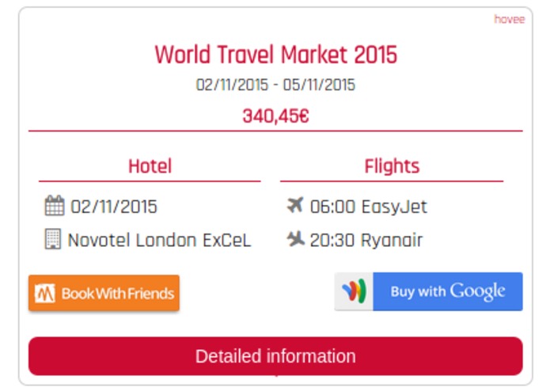550x391 pixels.
Task: Click the total price 340,45€
Action: [x=275, y=116]
